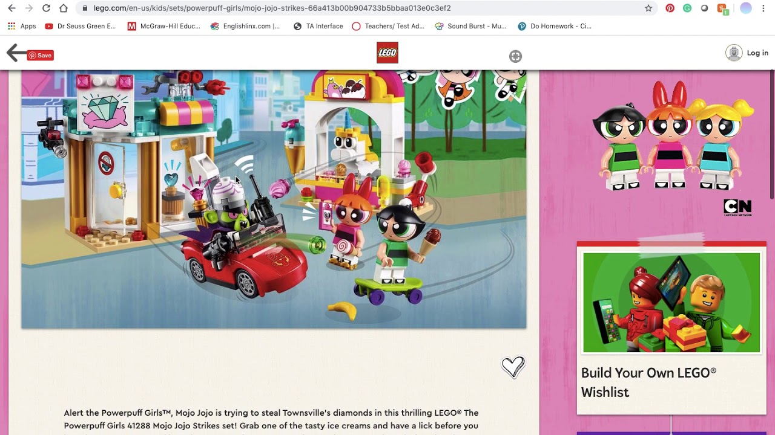Click the site lock icon in address bar
Image resolution: width=775 pixels, height=435 pixels.
point(85,8)
